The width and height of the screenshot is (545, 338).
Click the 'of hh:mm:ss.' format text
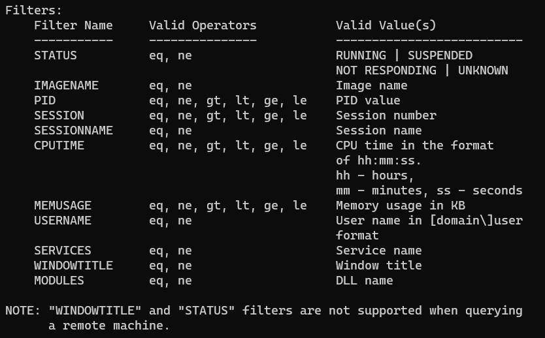click(x=378, y=161)
